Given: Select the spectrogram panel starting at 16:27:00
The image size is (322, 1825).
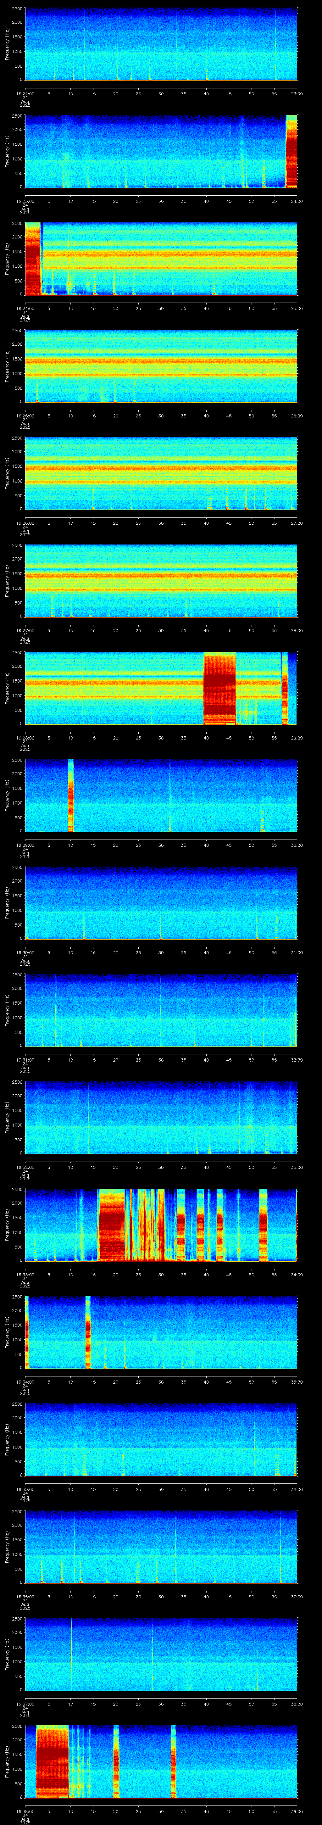Looking at the screenshot, I should pos(161,582).
